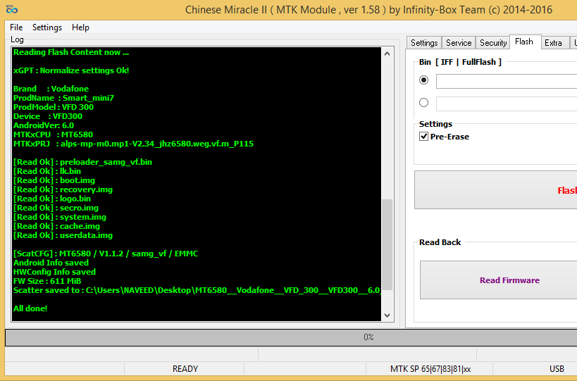Open the Extra tab
Image resolution: width=577 pixels, height=381 pixels.
(x=554, y=43)
